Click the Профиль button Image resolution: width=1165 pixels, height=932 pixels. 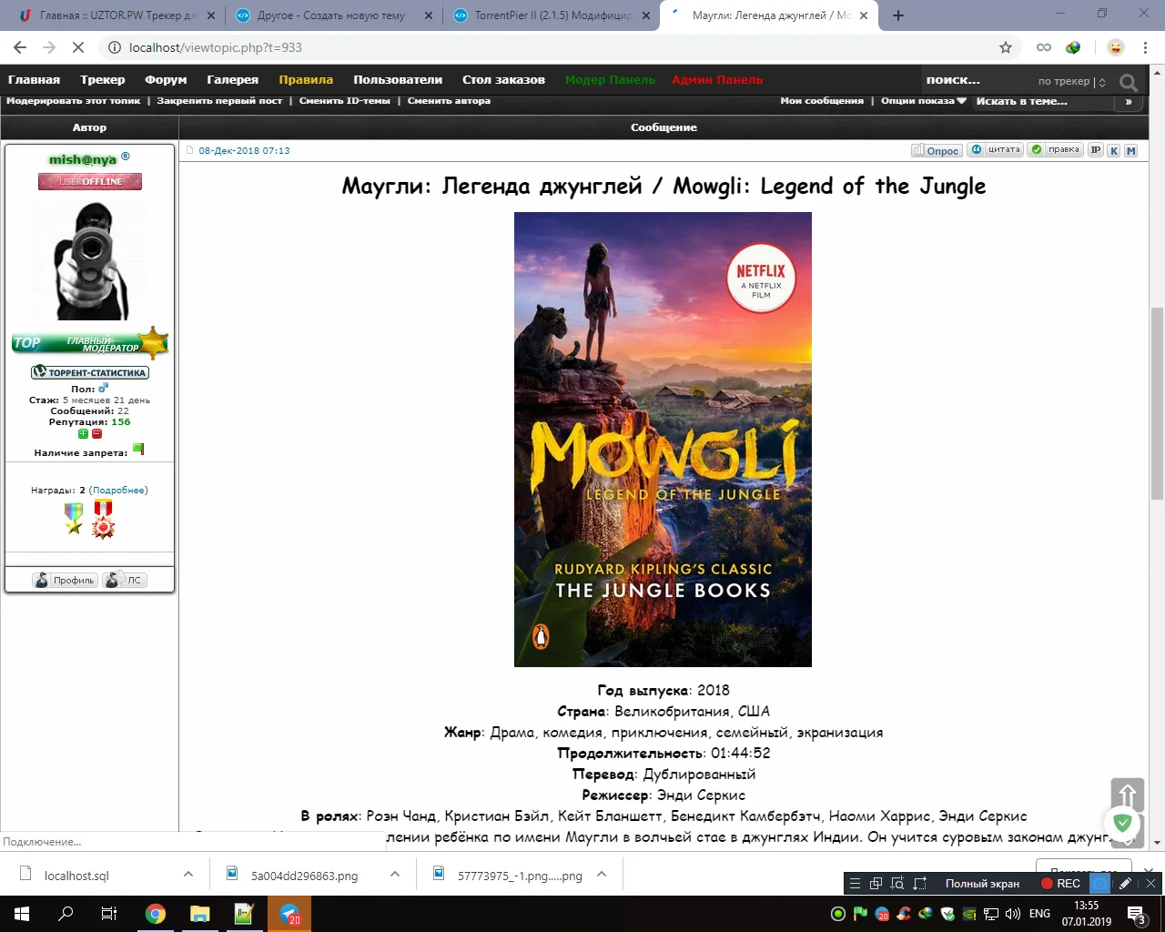coord(65,580)
